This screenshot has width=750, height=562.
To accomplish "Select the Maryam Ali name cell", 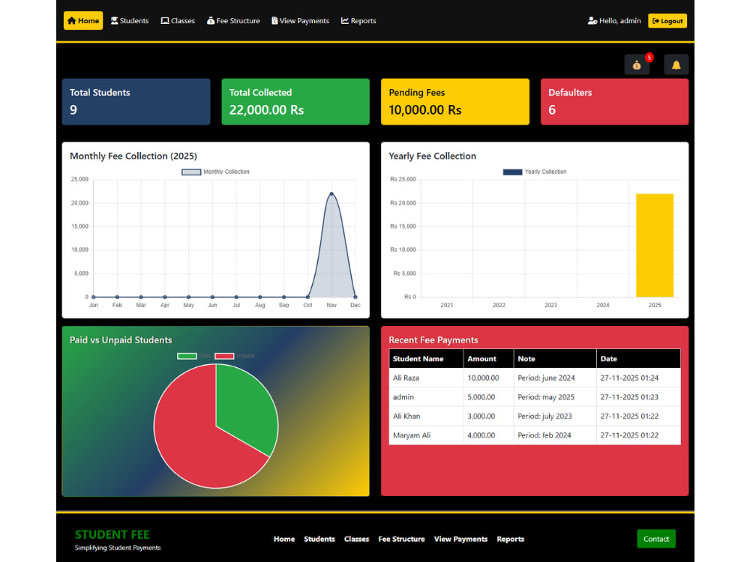I will click(x=426, y=435).
